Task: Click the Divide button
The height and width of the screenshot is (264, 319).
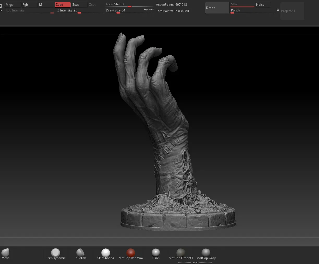Action: 217,8
